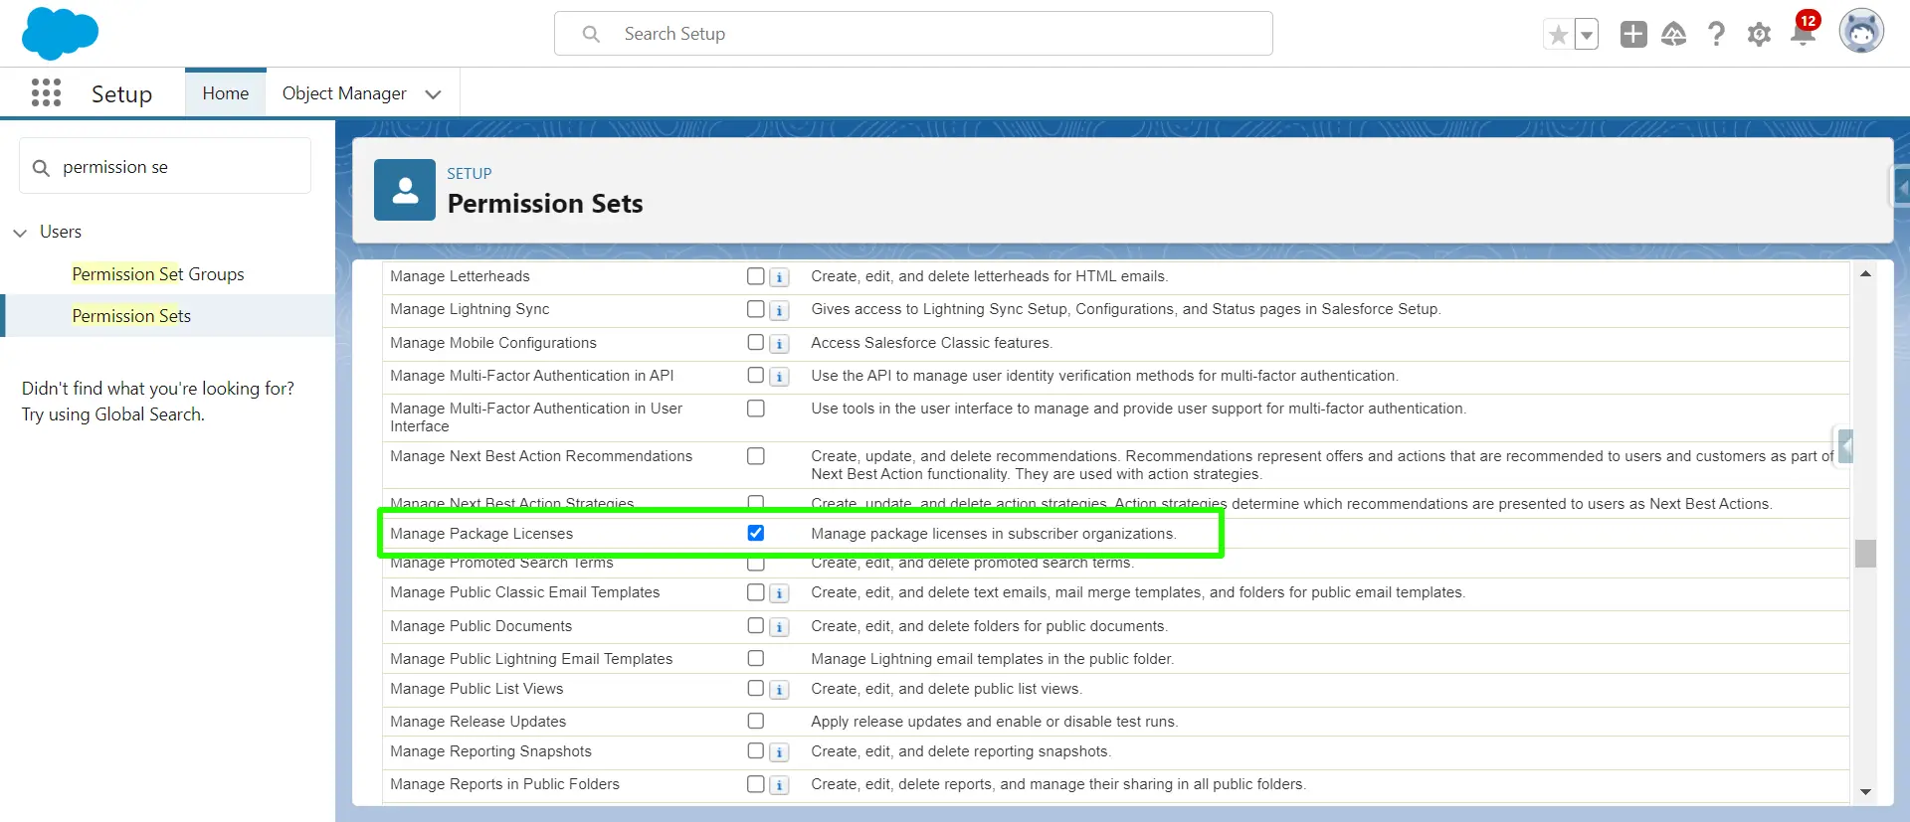Screen dimensions: 1910x822
Task: Open the Help question mark icon
Action: tap(1716, 35)
